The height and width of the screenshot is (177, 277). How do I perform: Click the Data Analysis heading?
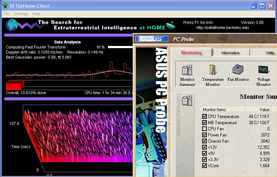coord(67,42)
